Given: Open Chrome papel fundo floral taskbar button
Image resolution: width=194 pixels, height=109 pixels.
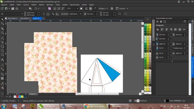Looking at the screenshot, I should (95, 106).
